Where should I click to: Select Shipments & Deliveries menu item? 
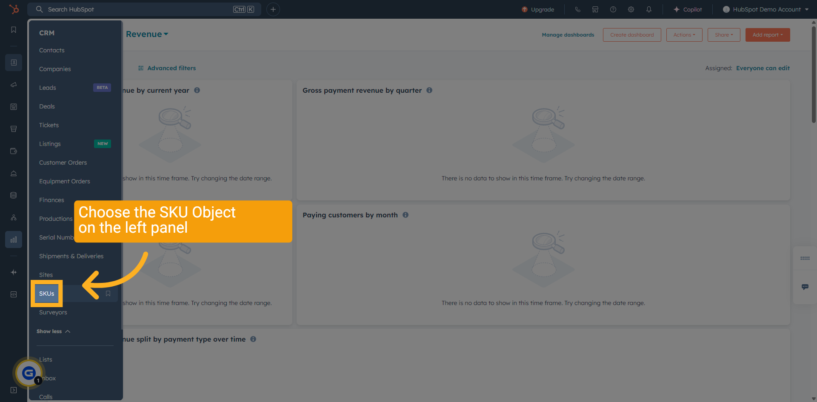pyautogui.click(x=71, y=256)
